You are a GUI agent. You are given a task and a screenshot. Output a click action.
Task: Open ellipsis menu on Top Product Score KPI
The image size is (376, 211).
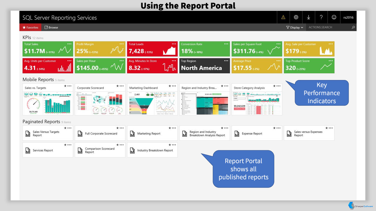(x=331, y=61)
